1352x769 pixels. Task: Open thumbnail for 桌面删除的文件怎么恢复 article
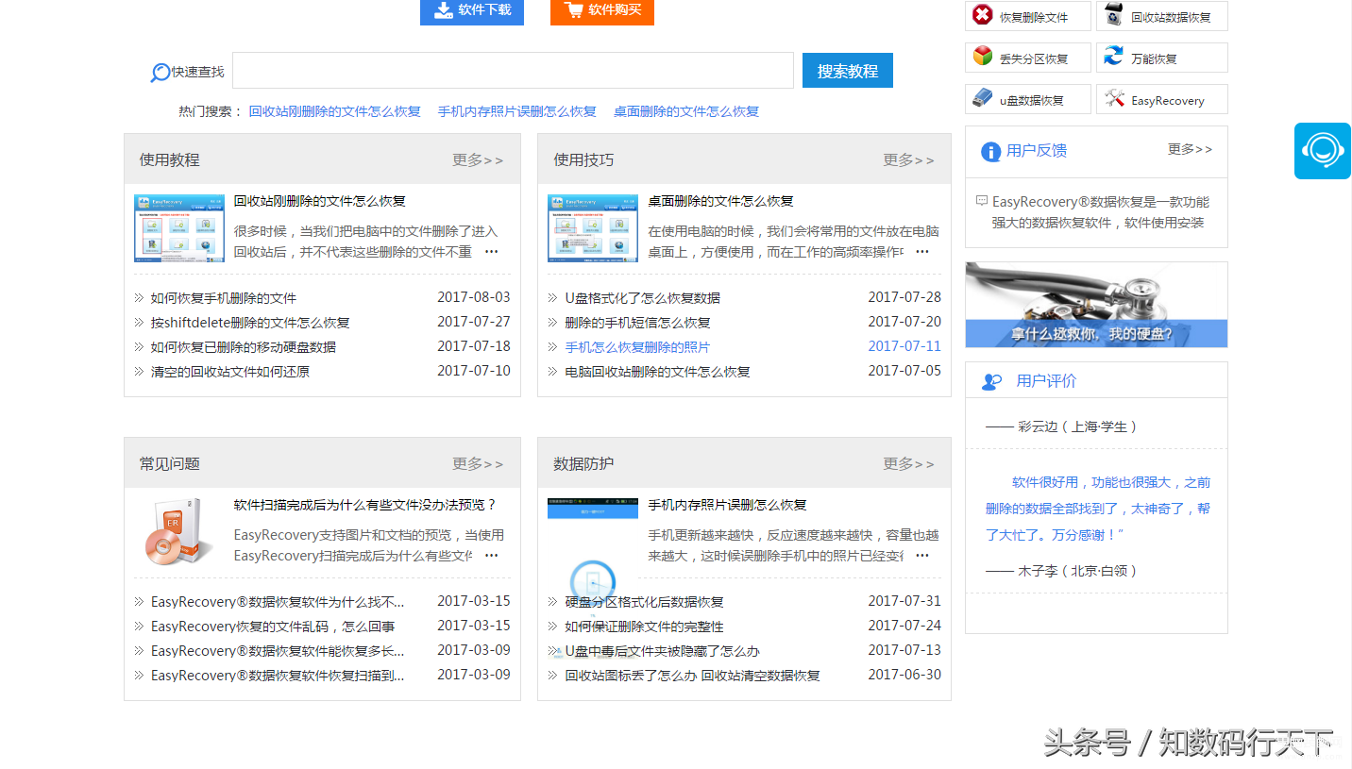pyautogui.click(x=593, y=228)
